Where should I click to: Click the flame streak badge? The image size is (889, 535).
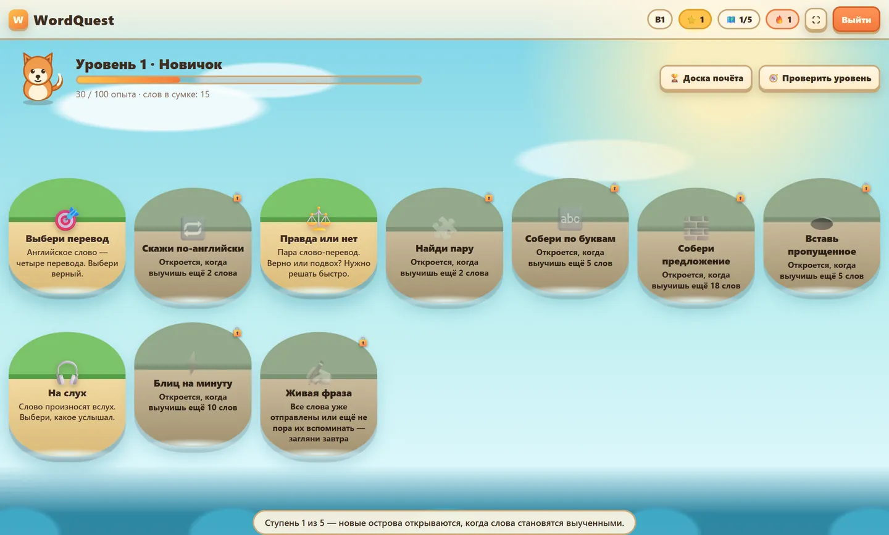783,20
